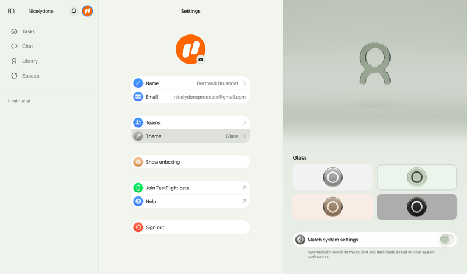Click Sign out button
Viewport: 467px width, 274px height.
[x=191, y=227]
